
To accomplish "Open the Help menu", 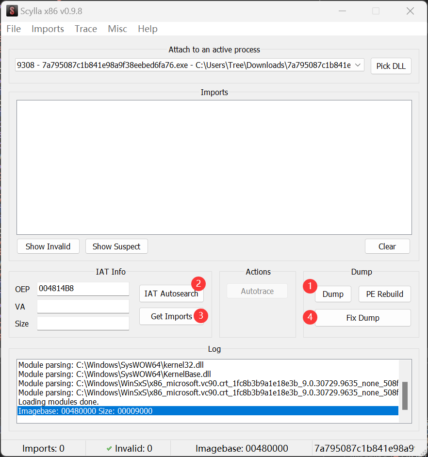I will click(148, 29).
